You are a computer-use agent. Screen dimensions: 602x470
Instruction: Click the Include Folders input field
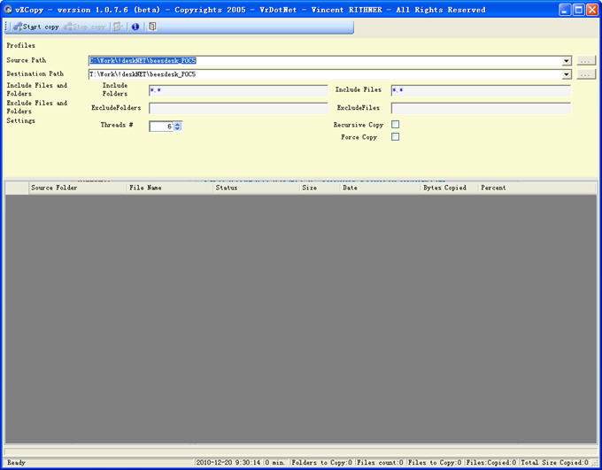[x=238, y=90]
